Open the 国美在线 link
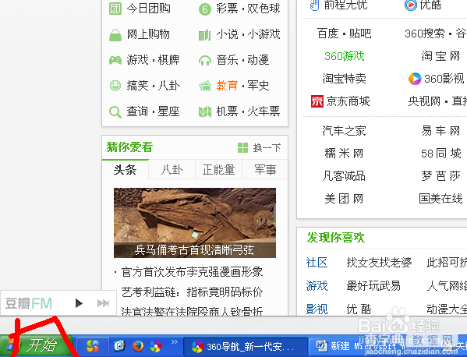The width and height of the screenshot is (467, 357). (440, 198)
